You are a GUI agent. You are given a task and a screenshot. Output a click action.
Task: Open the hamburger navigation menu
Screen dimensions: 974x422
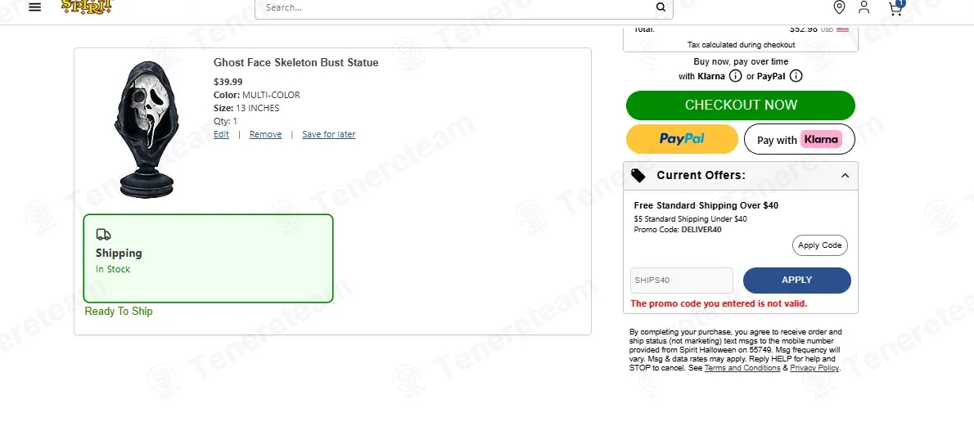[34, 7]
